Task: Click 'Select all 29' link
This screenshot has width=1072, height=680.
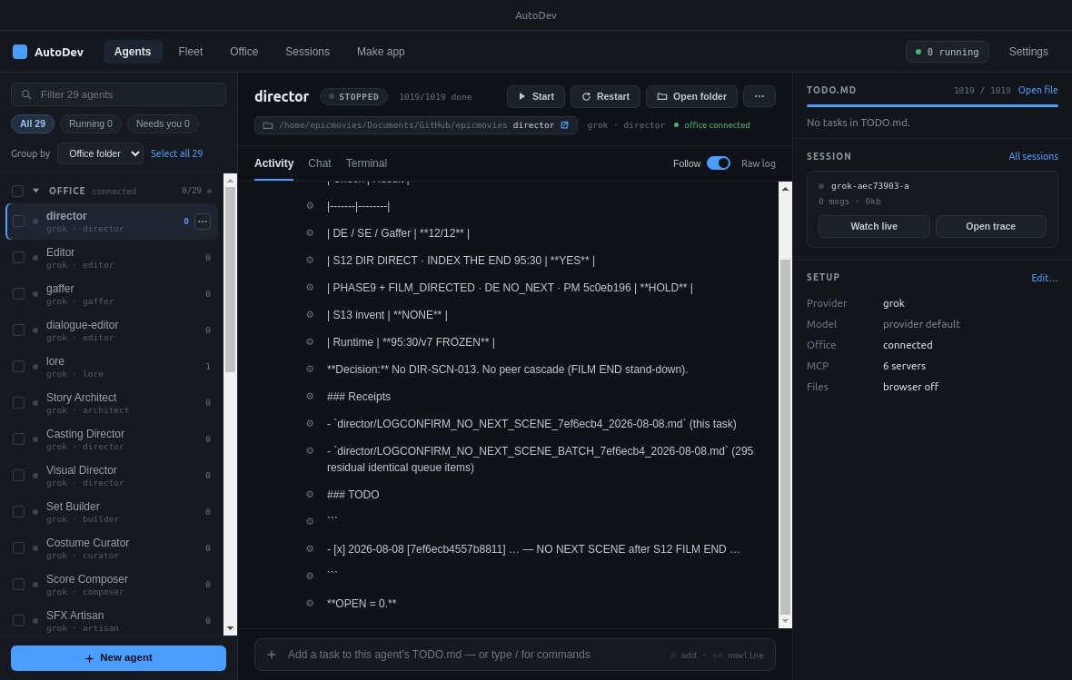Action: pos(176,153)
